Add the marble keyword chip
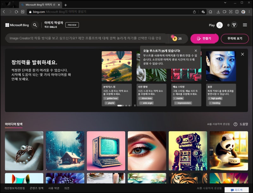This screenshot has height=193, width=253. (x=178, y=98)
